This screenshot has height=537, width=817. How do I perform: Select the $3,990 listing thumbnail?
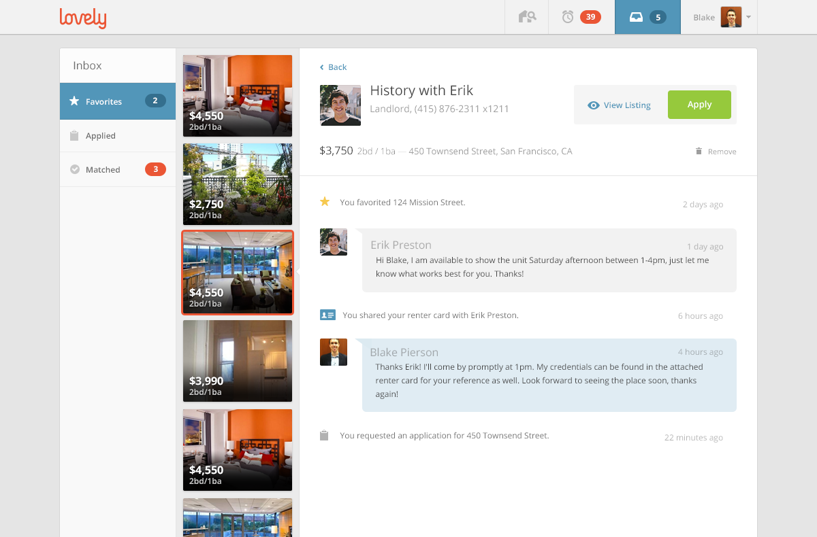click(238, 361)
